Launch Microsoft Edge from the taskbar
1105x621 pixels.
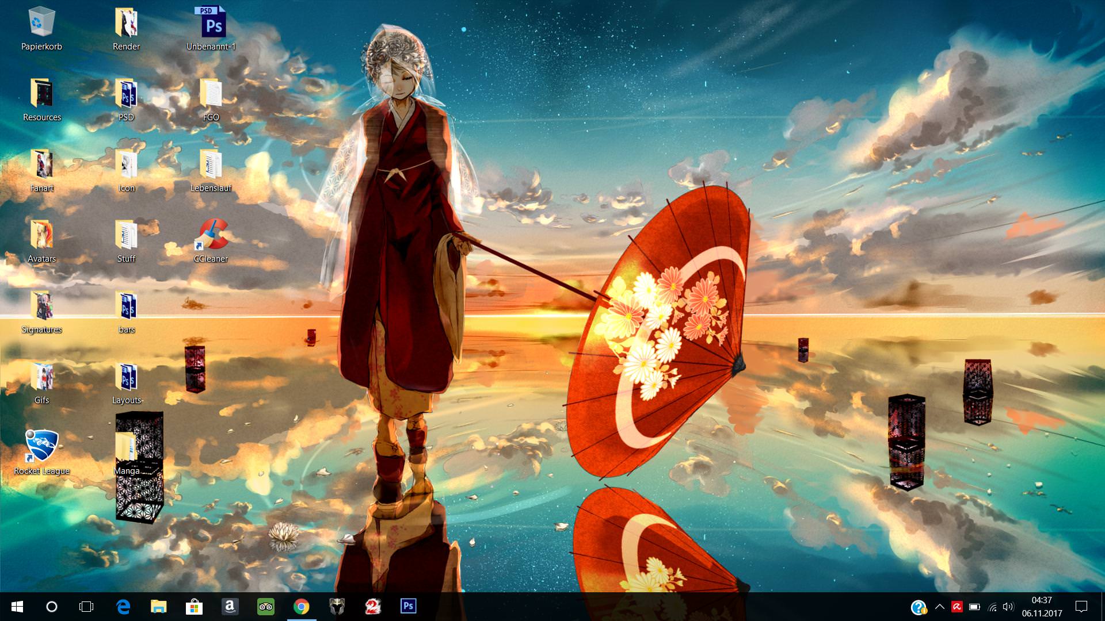pyautogui.click(x=123, y=607)
